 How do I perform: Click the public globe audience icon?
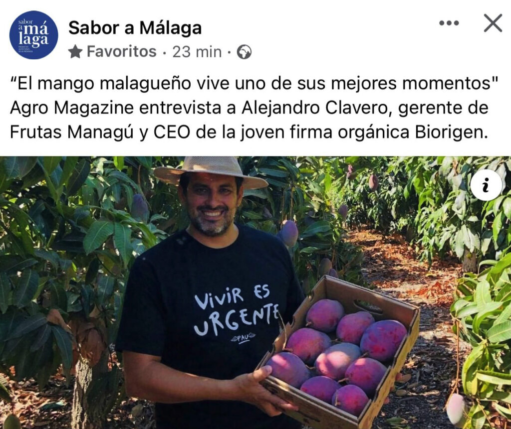[x=244, y=52]
